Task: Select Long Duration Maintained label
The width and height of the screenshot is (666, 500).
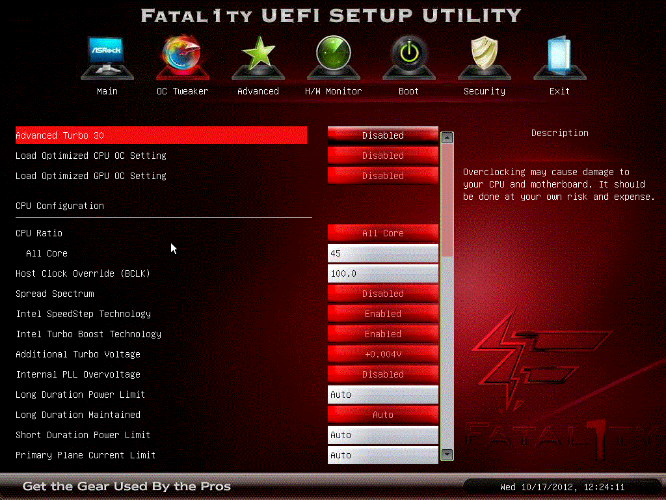Action: pyautogui.click(x=78, y=415)
